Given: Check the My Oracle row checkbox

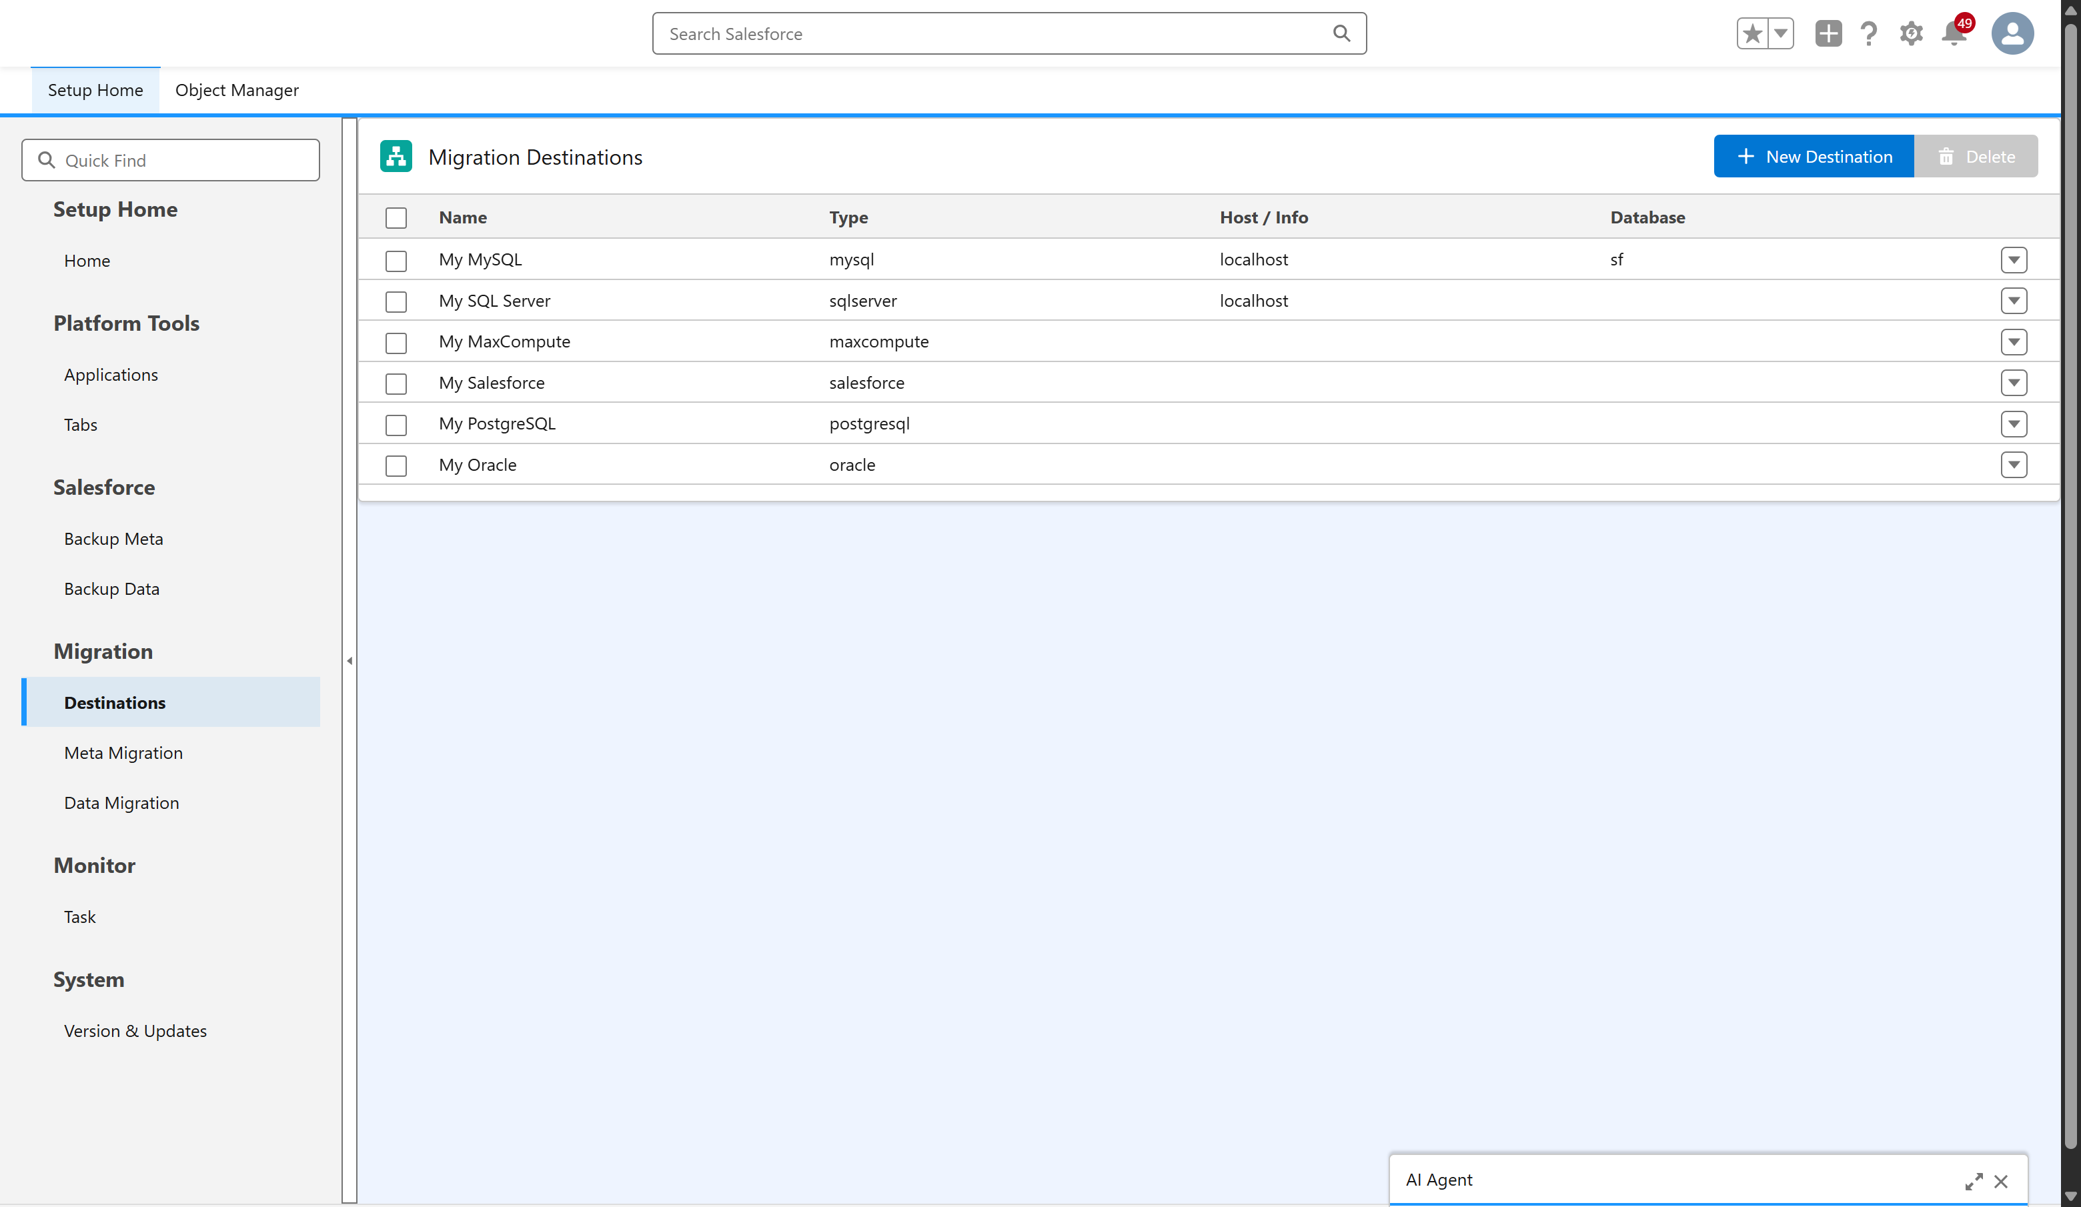Looking at the screenshot, I should pos(396,465).
